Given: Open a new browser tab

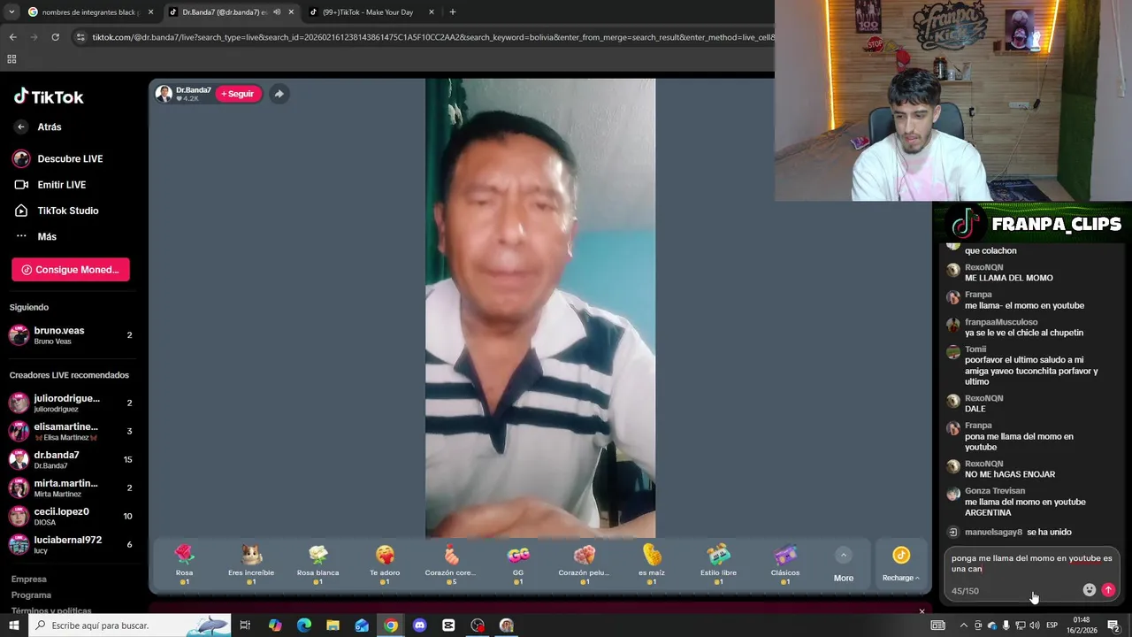Looking at the screenshot, I should pos(453,12).
